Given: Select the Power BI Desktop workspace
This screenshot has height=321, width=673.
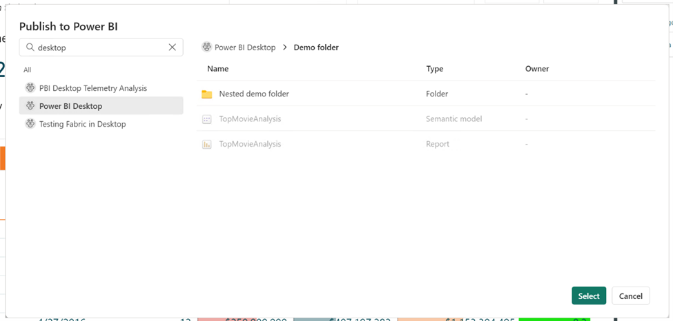Looking at the screenshot, I should coord(70,106).
